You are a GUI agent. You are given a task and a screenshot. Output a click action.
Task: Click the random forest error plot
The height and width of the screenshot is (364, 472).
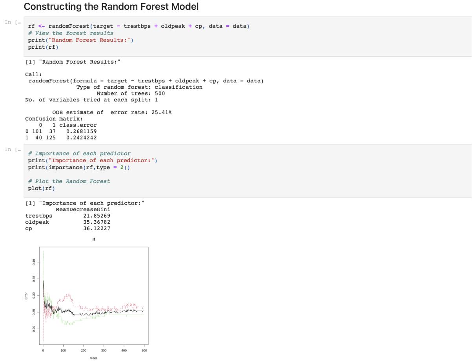click(94, 296)
